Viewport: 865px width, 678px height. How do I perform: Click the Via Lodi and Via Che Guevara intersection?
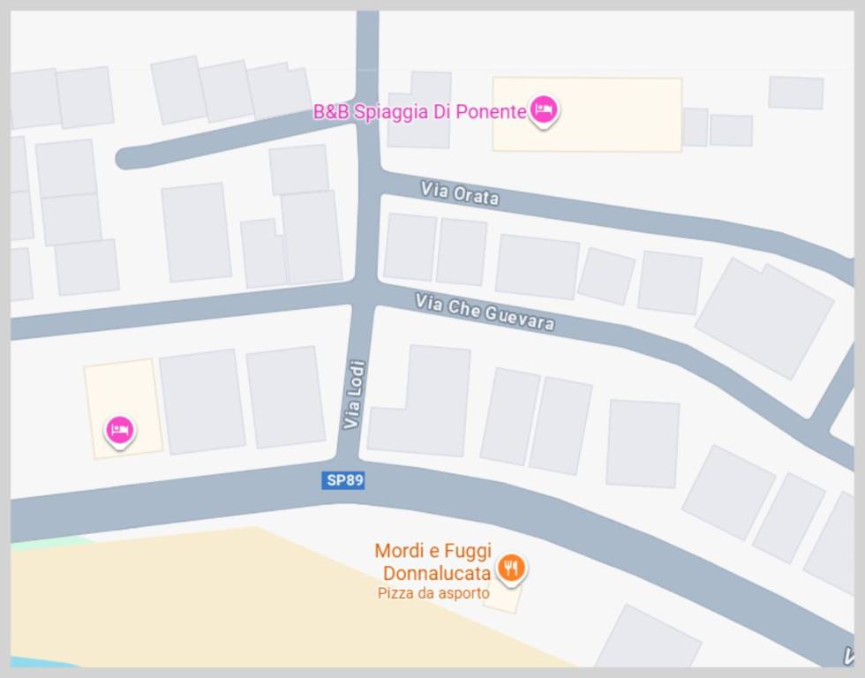365,294
